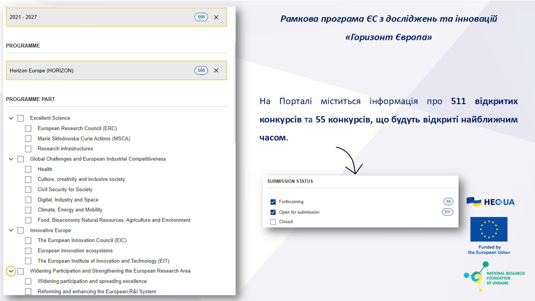This screenshot has width=535, height=301.
Task: Click the National Research Foundation of Ukraine logo
Action: (494, 277)
